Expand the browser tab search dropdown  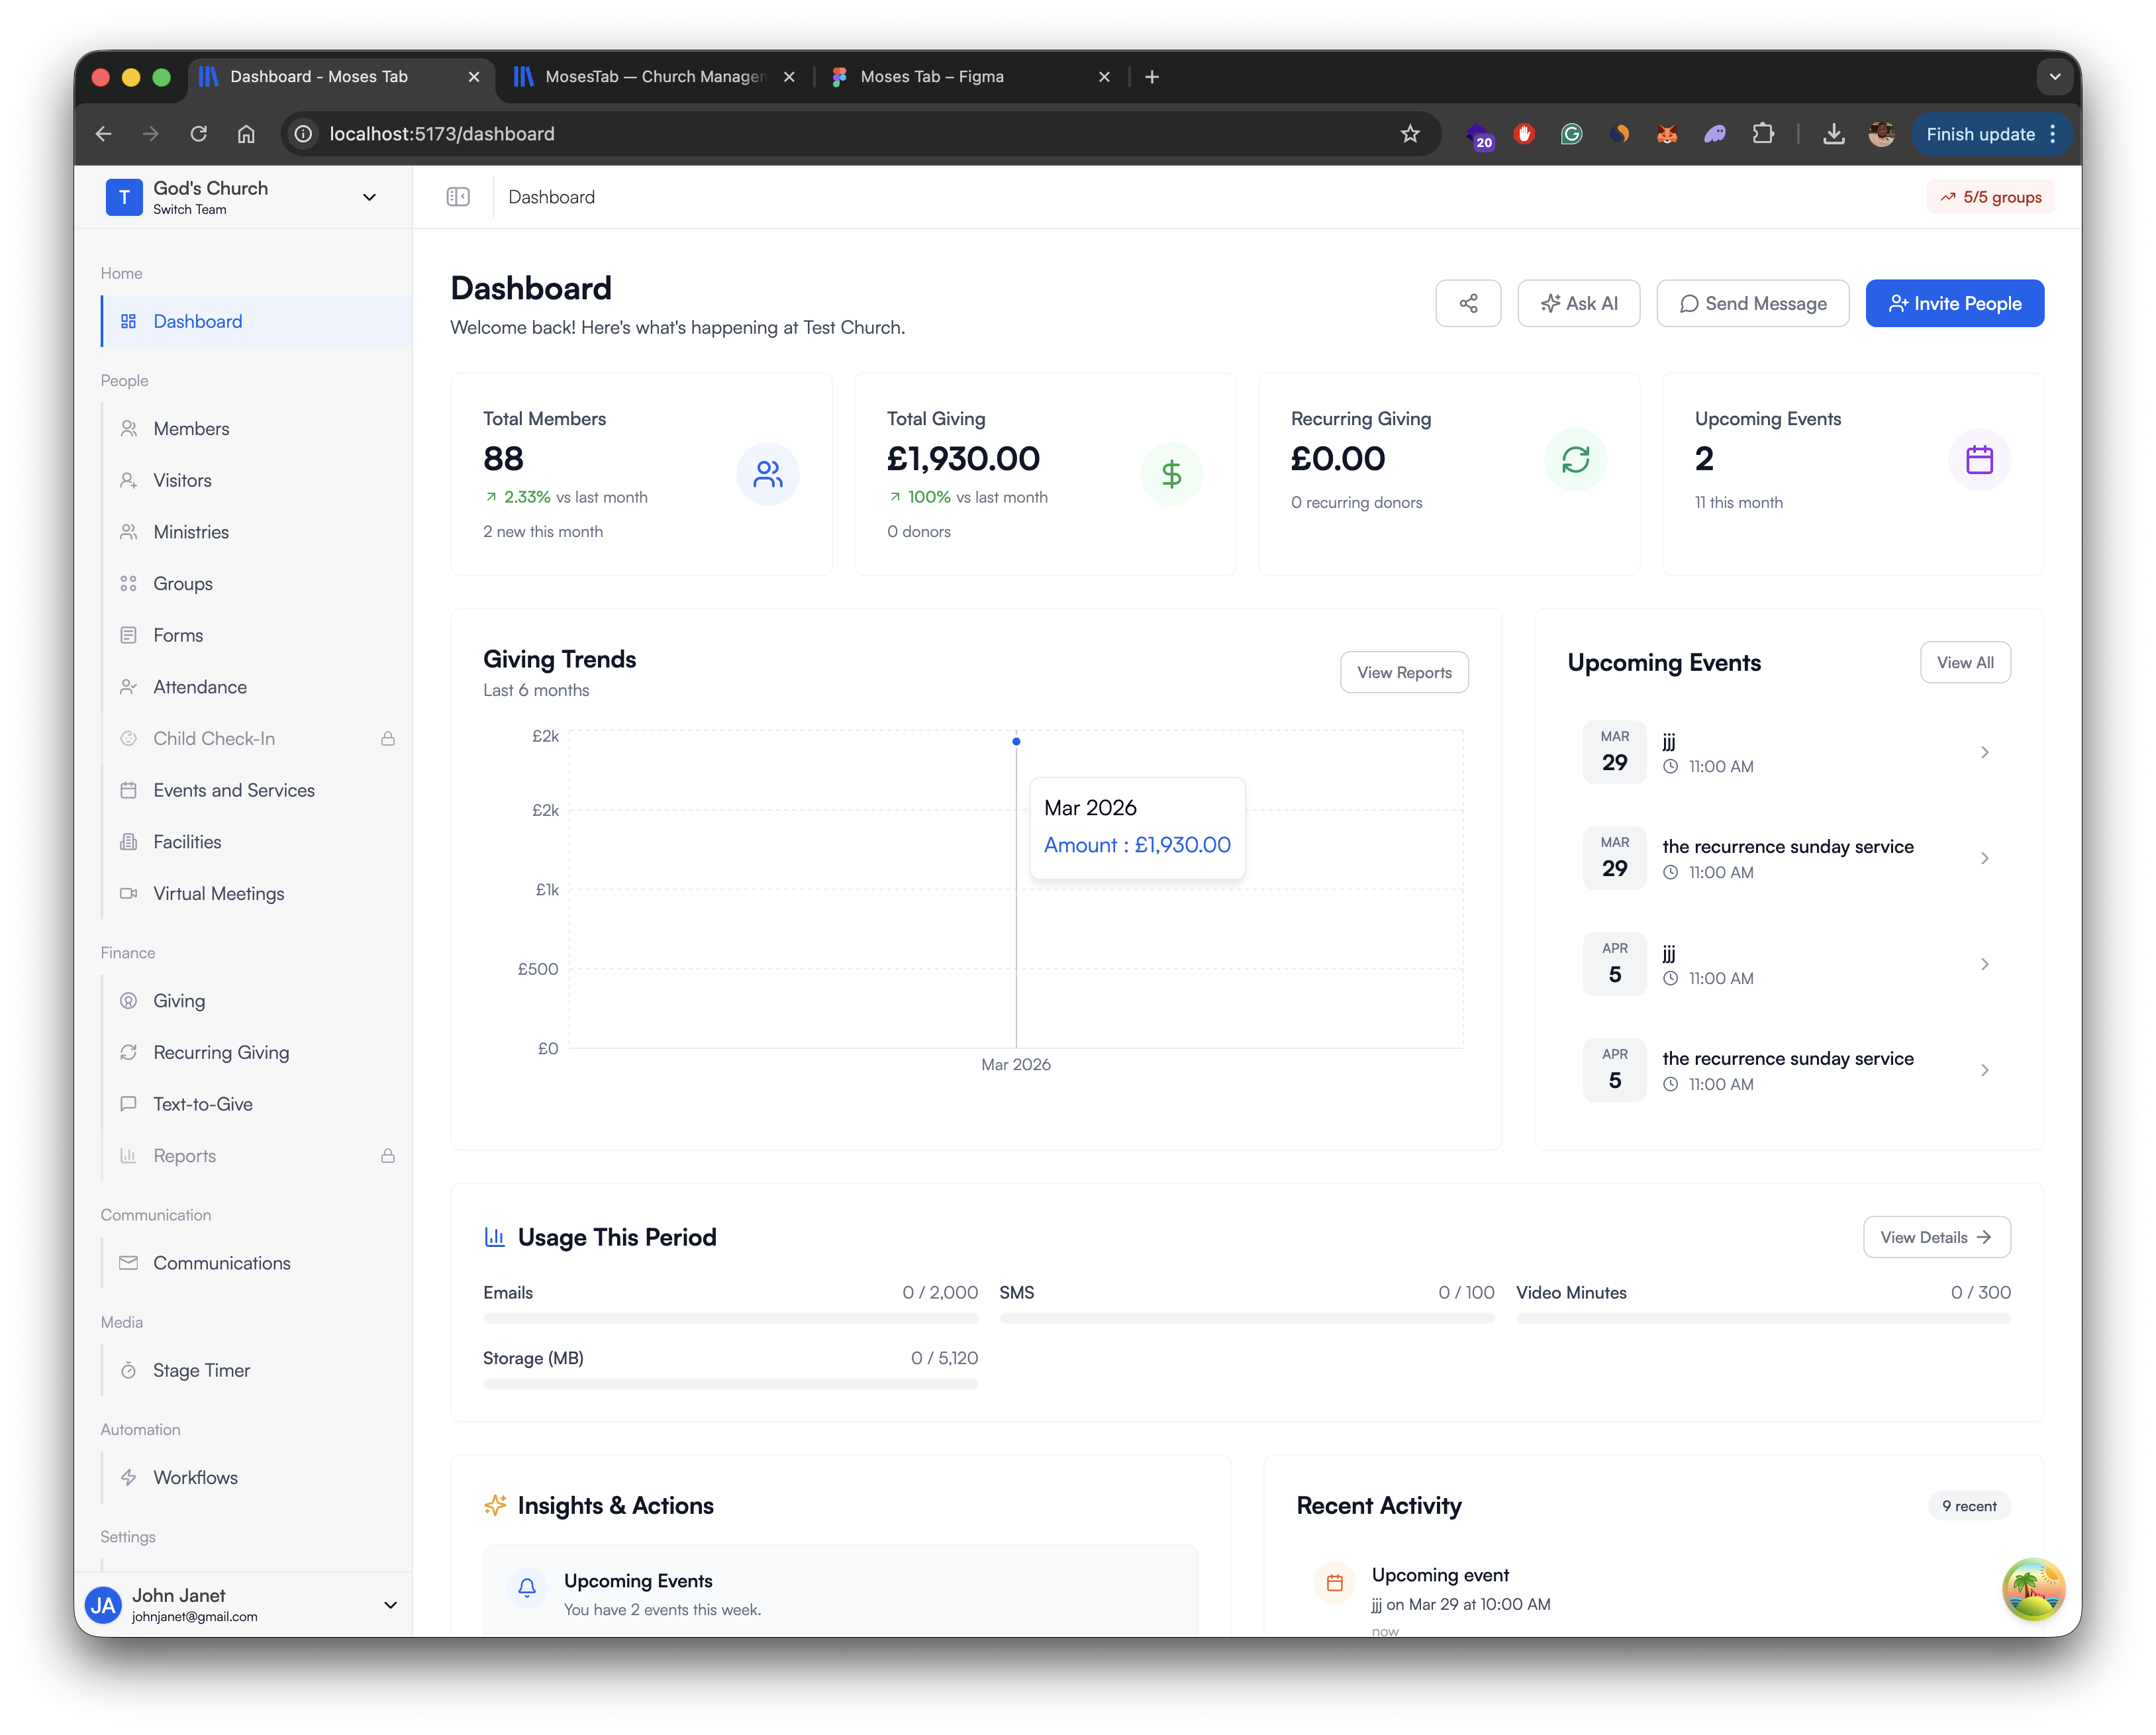[2054, 77]
